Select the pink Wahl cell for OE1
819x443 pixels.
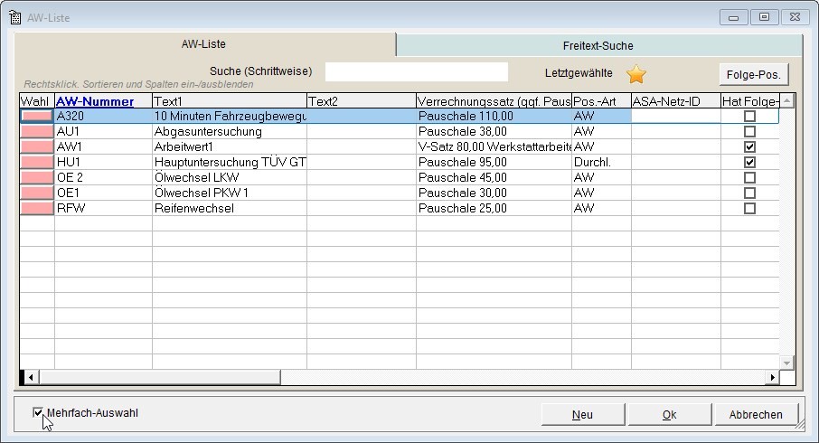[37, 193]
